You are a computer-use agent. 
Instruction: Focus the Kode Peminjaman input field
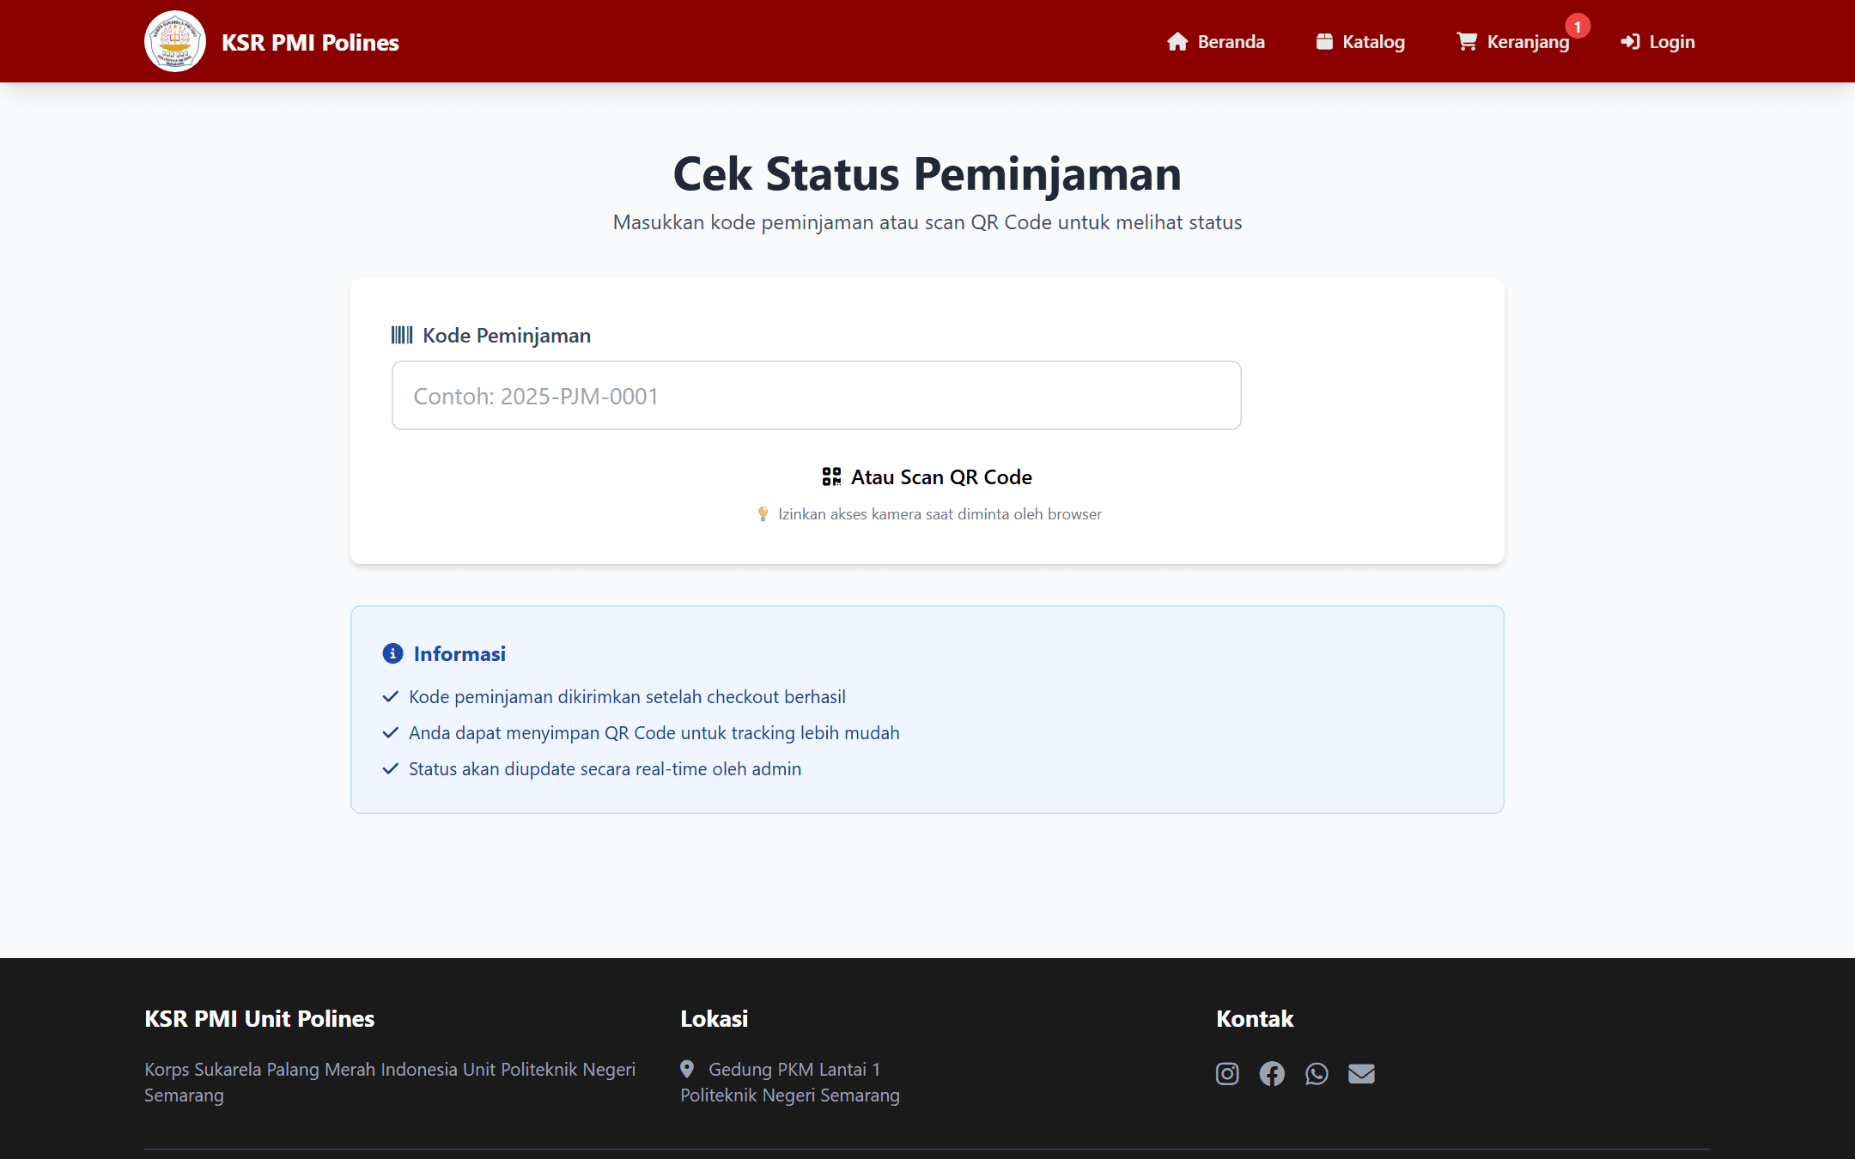tap(816, 396)
